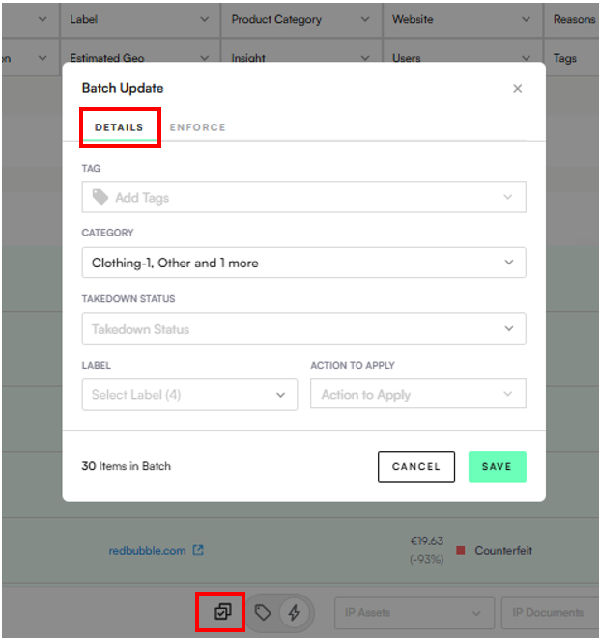
Task: Expand the Product Category column chevron
Action: click(x=364, y=19)
